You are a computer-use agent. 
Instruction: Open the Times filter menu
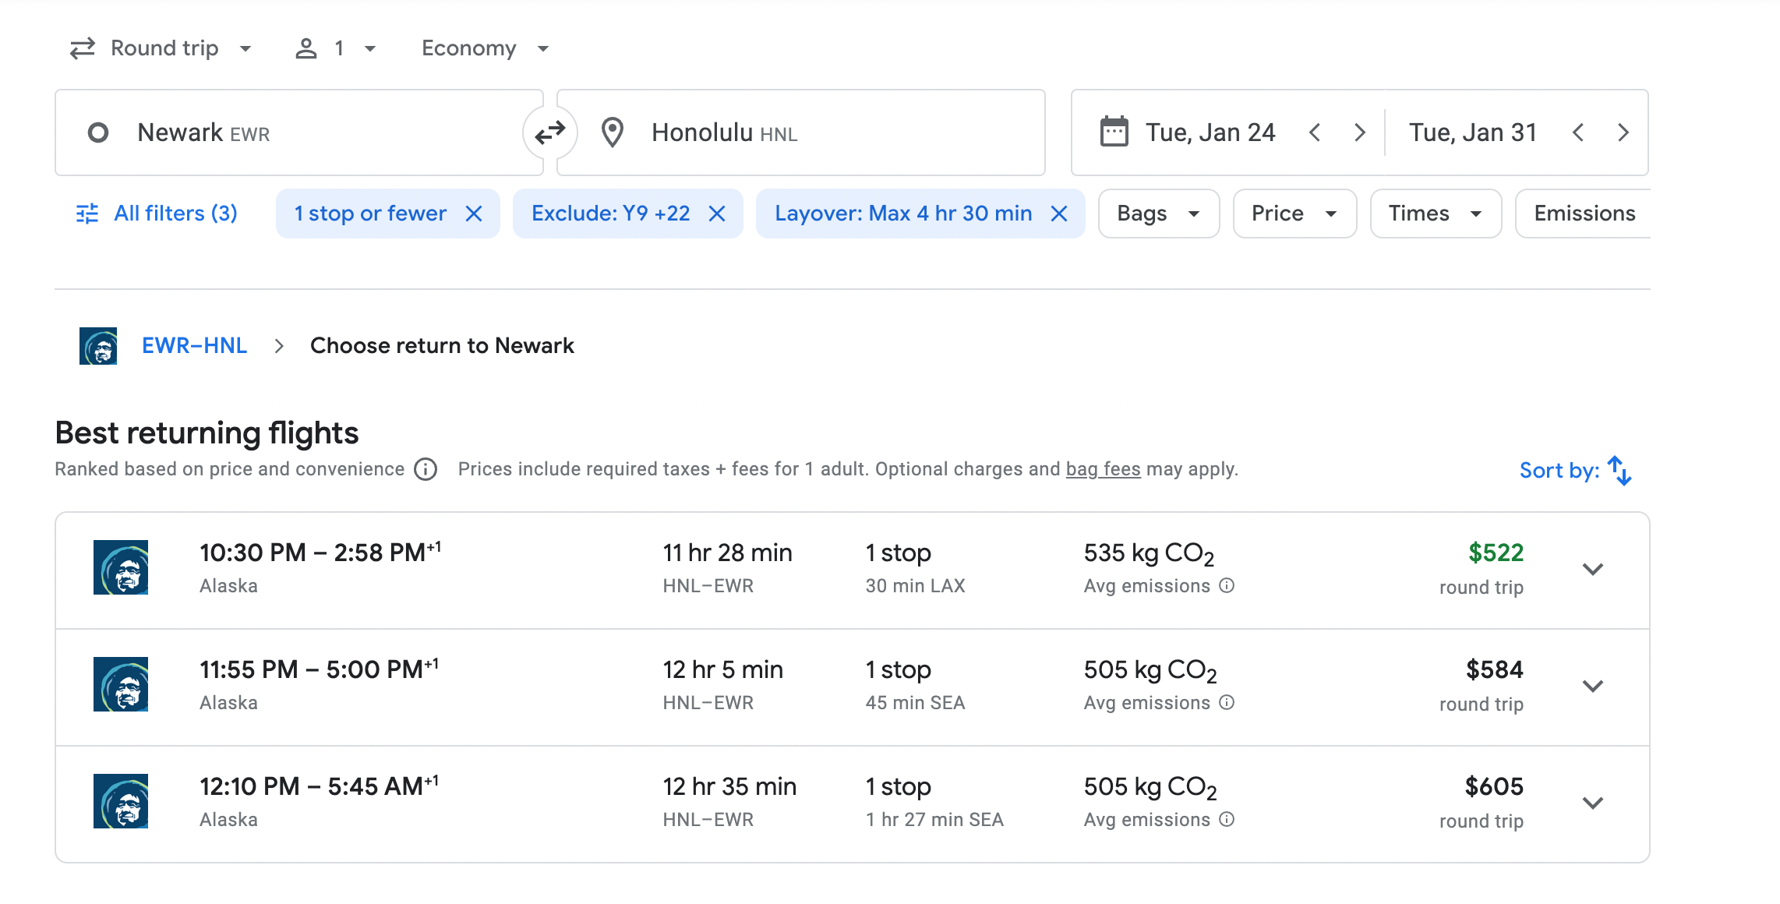click(1435, 214)
